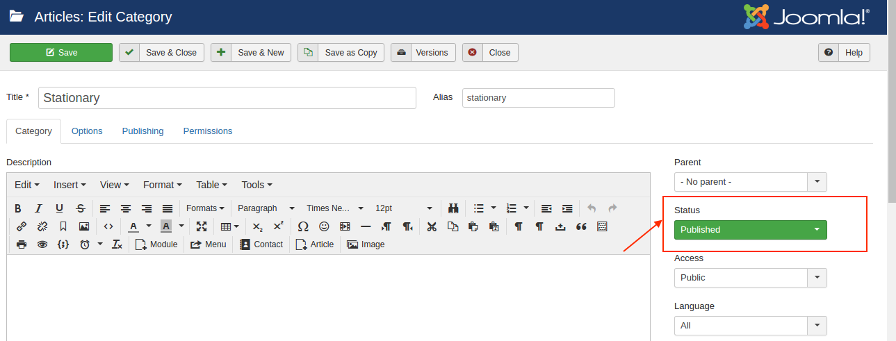Image resolution: width=896 pixels, height=341 pixels.
Task: Insert an emoticon
Action: pyautogui.click(x=324, y=226)
